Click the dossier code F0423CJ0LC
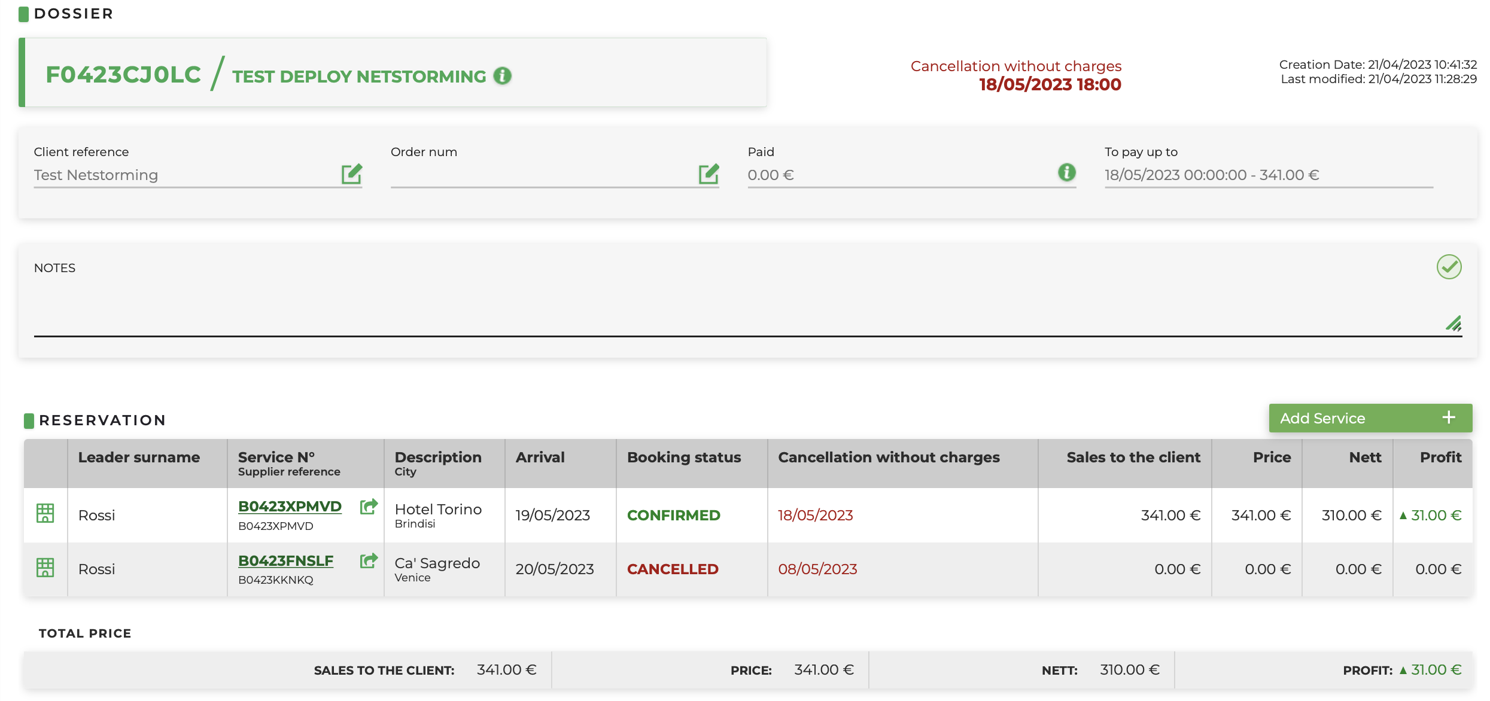Screen dimensions: 1490x701 123,75
